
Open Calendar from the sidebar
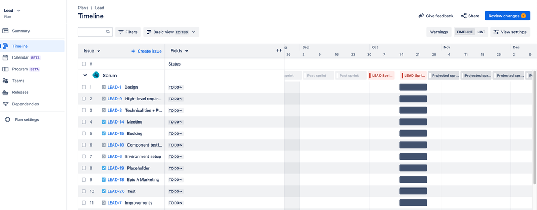tap(20, 57)
